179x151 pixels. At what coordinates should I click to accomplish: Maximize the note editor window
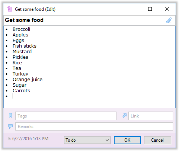pos(150,9)
